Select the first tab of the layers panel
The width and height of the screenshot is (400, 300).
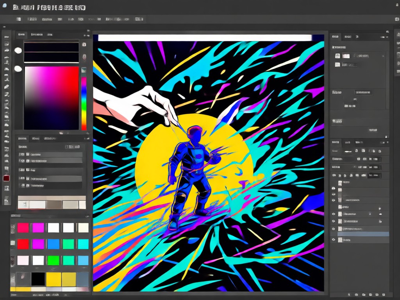pyautogui.click(x=336, y=142)
